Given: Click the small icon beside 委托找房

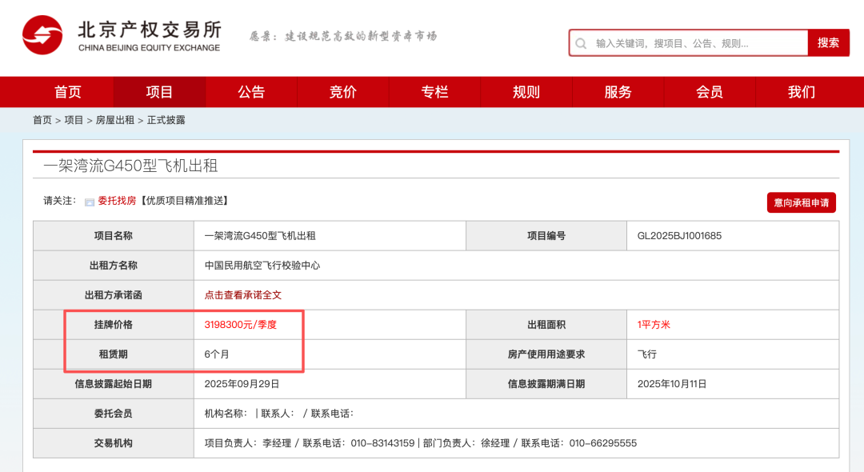Looking at the screenshot, I should (x=90, y=202).
